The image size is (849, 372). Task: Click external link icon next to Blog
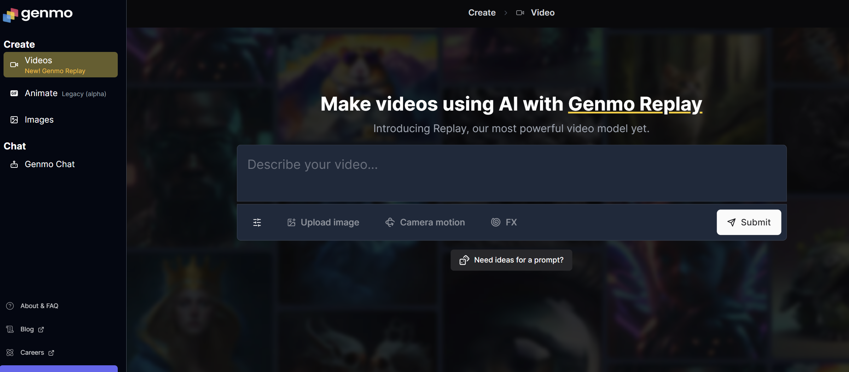[x=41, y=329]
